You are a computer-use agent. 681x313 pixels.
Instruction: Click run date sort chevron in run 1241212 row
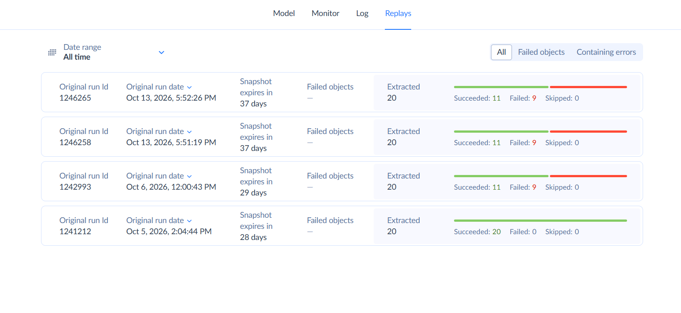pos(189,221)
